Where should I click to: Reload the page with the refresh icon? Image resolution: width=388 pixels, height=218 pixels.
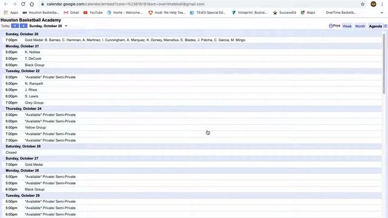[23, 4]
